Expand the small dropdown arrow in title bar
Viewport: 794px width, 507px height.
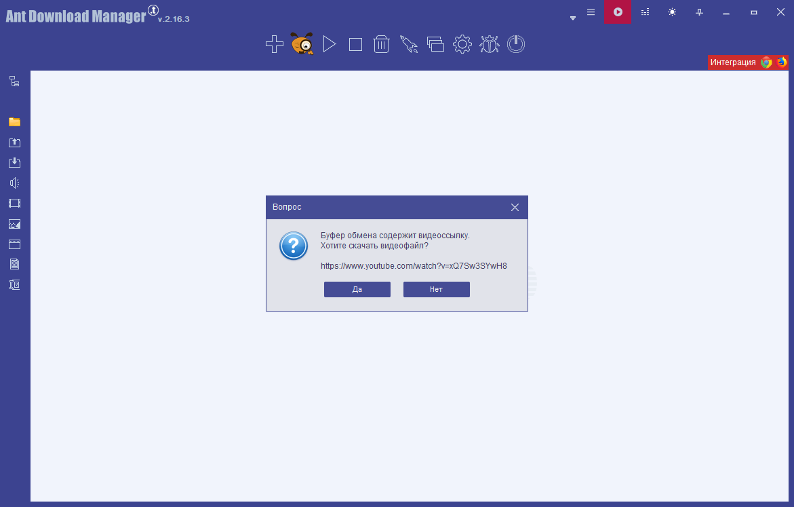[x=573, y=18]
